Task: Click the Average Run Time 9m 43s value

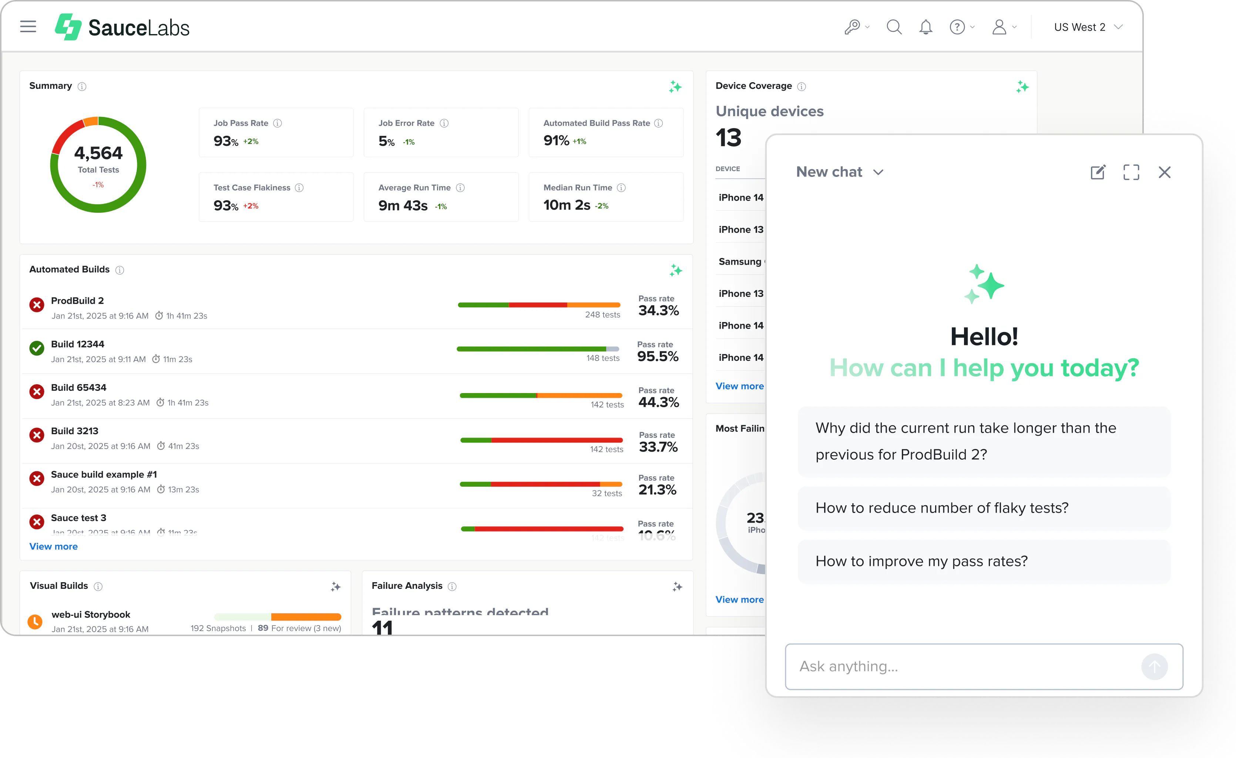Action: pyautogui.click(x=403, y=206)
